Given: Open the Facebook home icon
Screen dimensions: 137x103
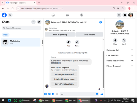Looking at the screenshot, I should pos(53,15).
